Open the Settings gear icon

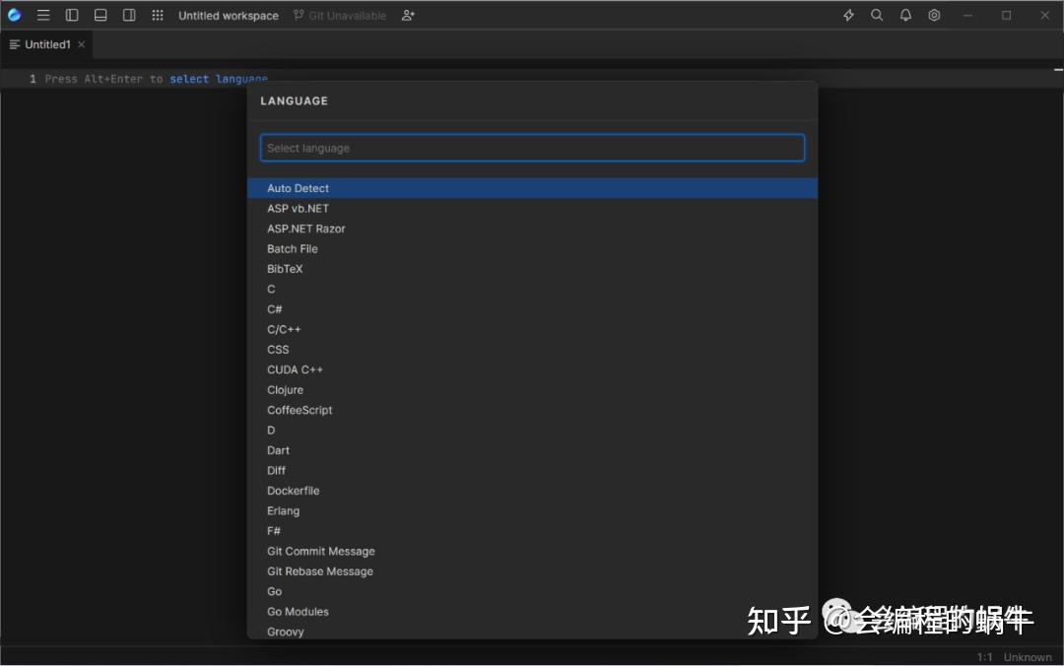934,15
